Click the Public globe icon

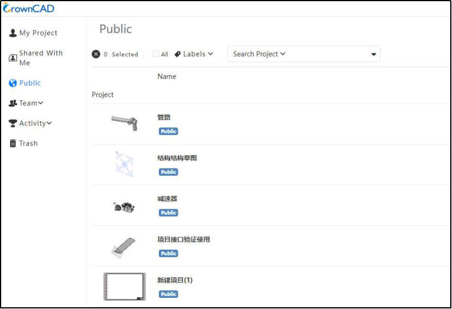13,83
